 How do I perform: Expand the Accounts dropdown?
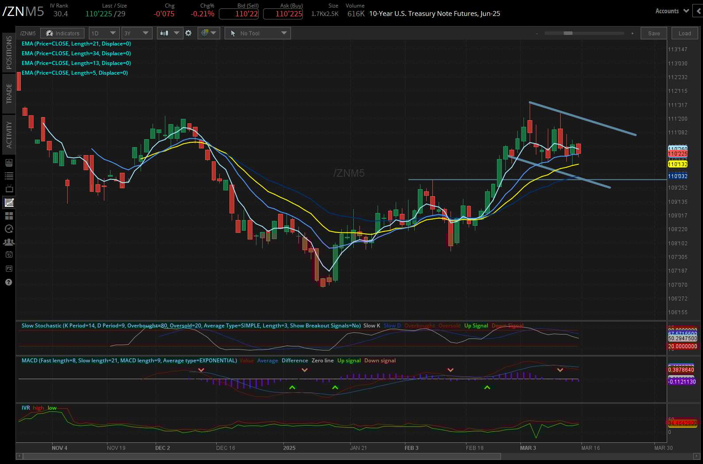[x=672, y=11]
